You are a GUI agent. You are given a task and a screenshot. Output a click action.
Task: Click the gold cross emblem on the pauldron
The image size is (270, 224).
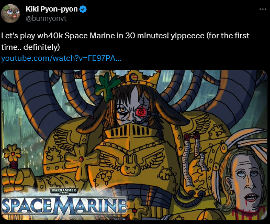pos(82,159)
